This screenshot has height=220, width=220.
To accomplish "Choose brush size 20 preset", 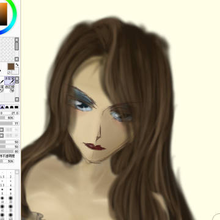I will pos(10,199).
